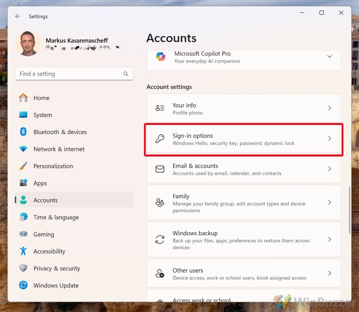Click the Windows backup sync arrows icon

coord(160,240)
